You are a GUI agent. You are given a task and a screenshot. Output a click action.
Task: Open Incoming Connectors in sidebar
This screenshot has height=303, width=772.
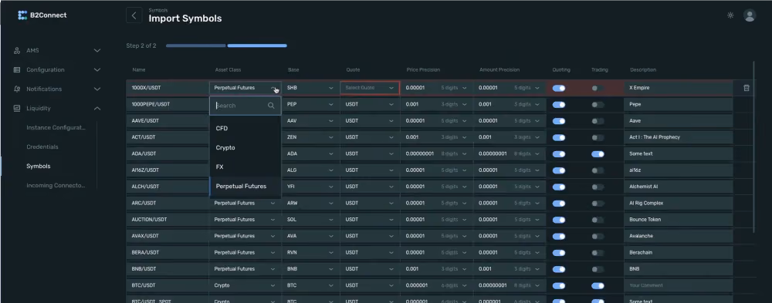tap(56, 186)
